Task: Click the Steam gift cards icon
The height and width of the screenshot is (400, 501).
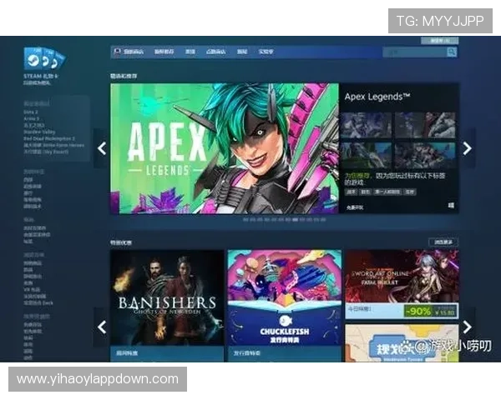Action: 44,59
